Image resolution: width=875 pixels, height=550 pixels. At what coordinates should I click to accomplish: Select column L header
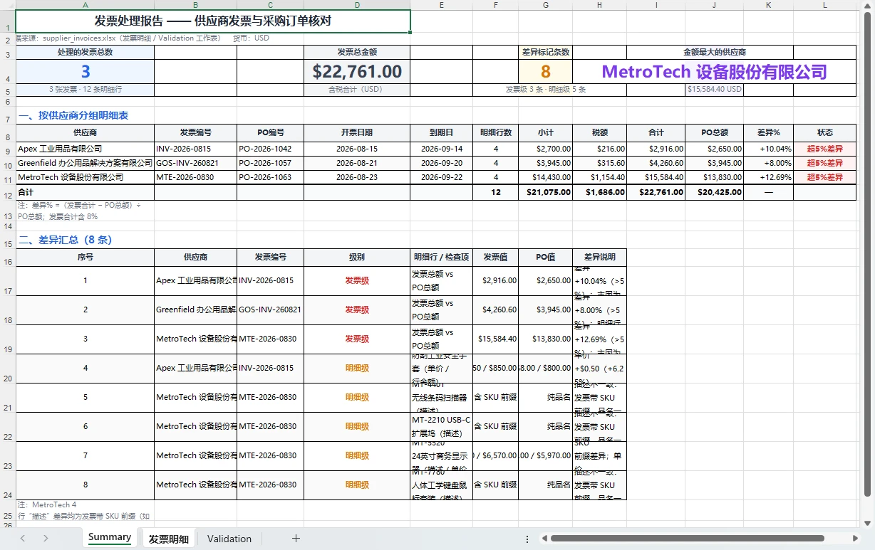[824, 5]
